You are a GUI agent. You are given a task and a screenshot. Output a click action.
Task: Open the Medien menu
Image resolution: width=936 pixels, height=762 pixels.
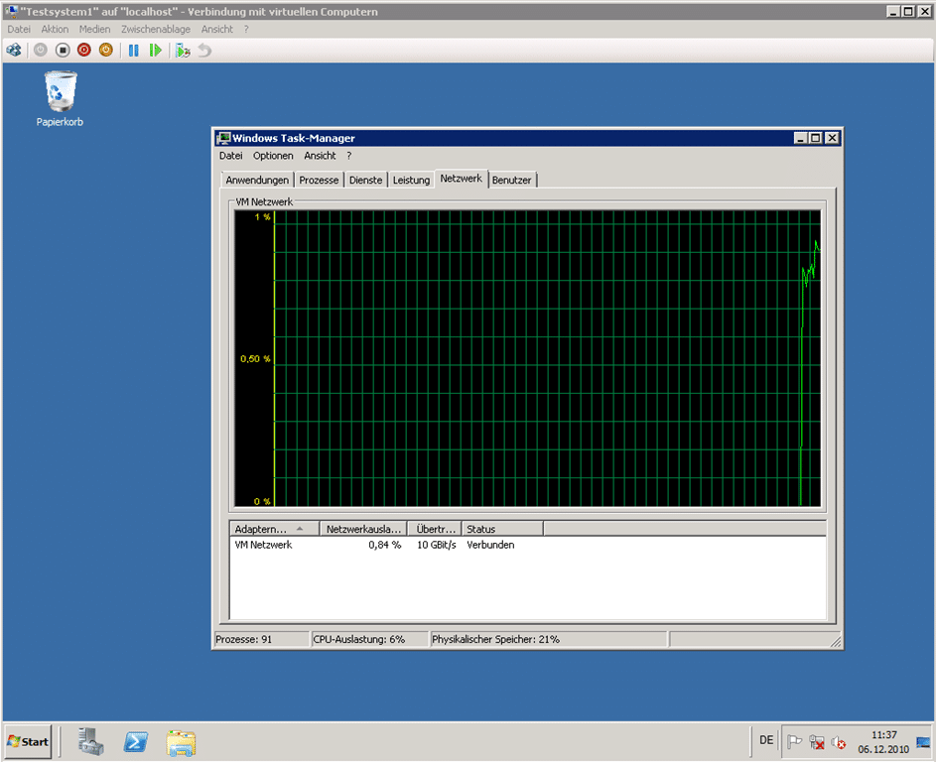[x=95, y=29]
